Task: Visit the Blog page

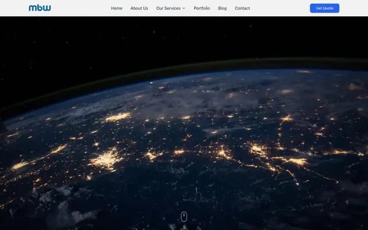Action: coord(223,8)
